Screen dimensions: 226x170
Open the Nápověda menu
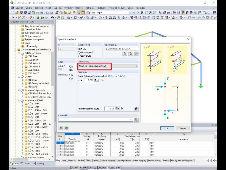(x=140, y=8)
